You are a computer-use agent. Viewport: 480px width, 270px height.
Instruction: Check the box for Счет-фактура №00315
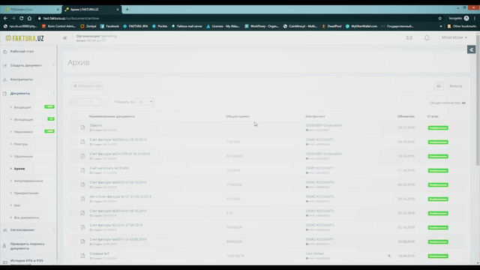[x=73, y=184]
